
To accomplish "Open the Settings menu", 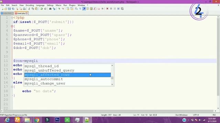I will [50, 5].
